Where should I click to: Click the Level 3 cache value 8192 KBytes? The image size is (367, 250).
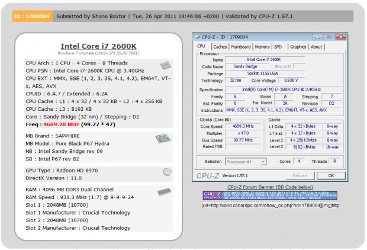(303, 147)
